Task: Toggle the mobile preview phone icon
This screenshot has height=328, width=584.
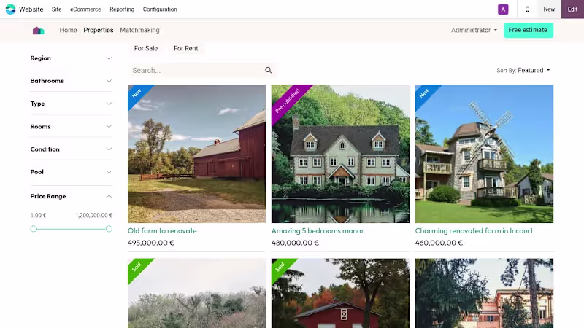Action: click(527, 9)
